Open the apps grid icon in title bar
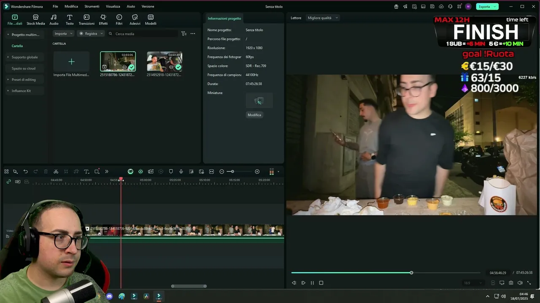 pyautogui.click(x=459, y=6)
